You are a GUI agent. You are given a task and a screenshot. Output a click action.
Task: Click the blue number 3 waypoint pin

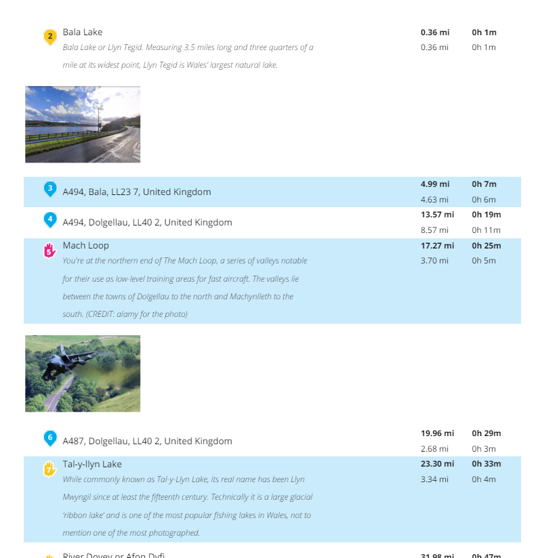pos(50,189)
